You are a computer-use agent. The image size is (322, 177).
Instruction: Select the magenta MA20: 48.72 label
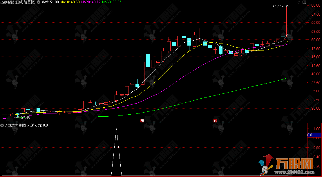coord(91,2)
